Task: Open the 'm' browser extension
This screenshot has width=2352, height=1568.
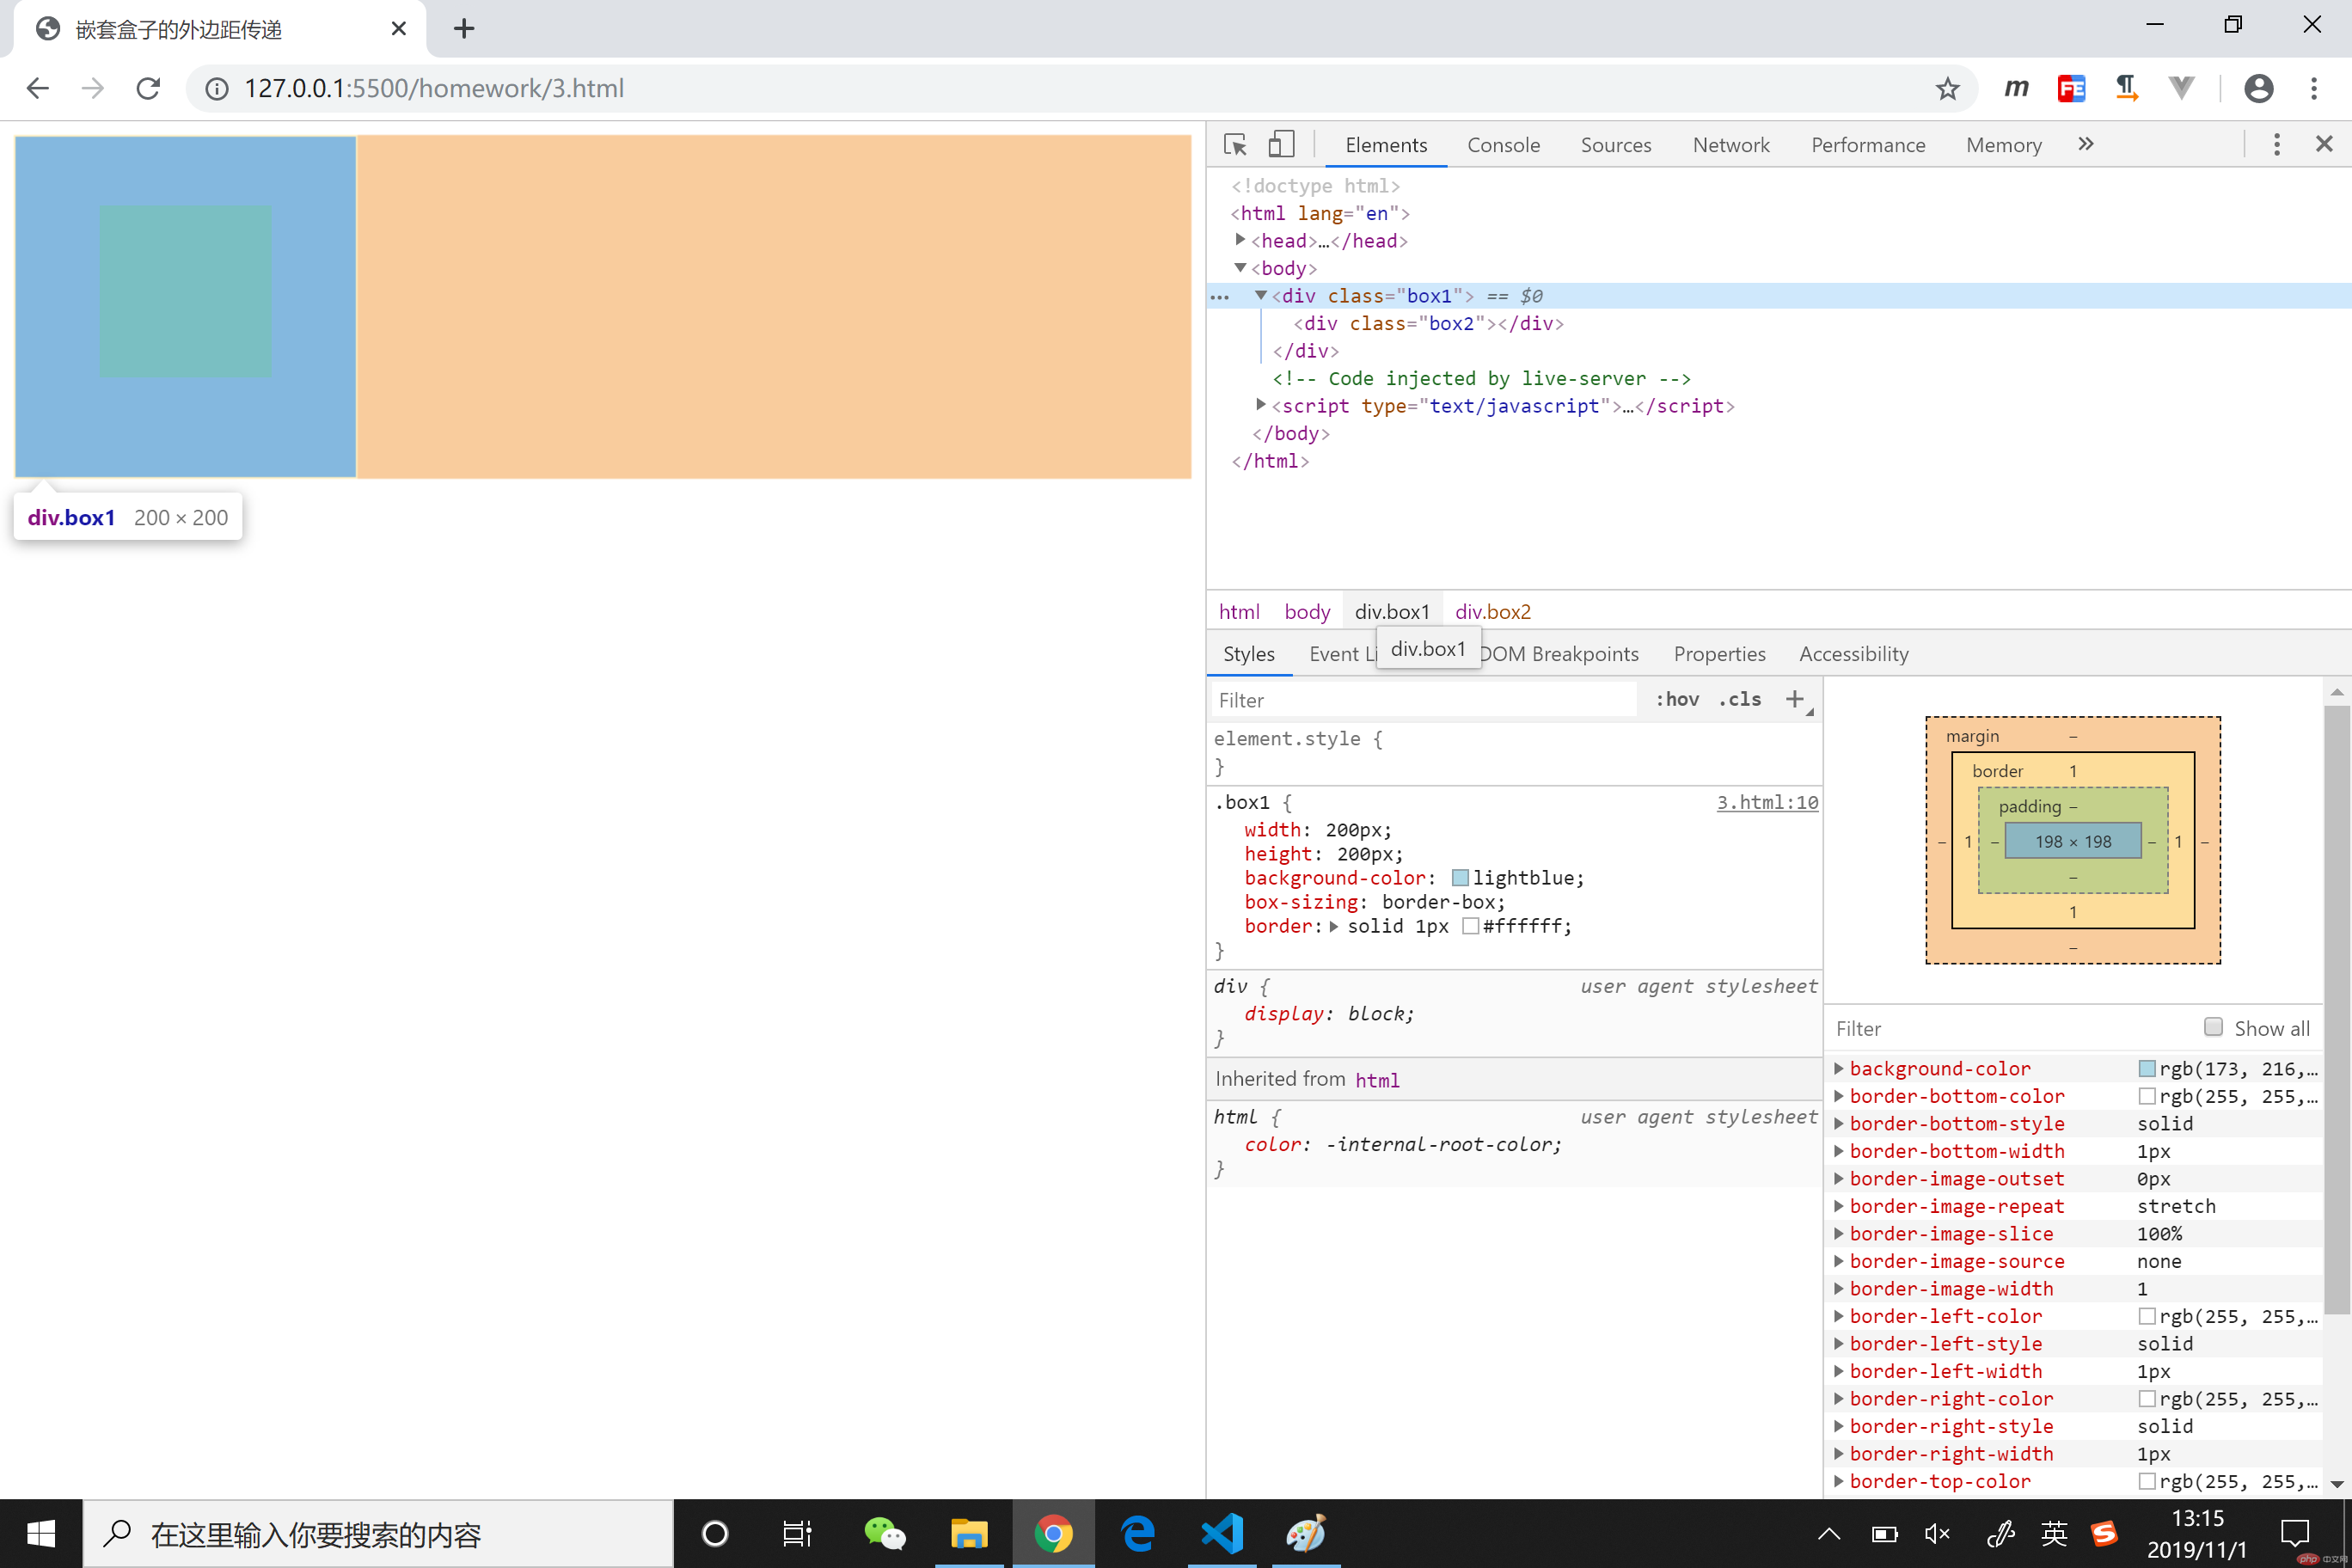Action: point(2016,89)
